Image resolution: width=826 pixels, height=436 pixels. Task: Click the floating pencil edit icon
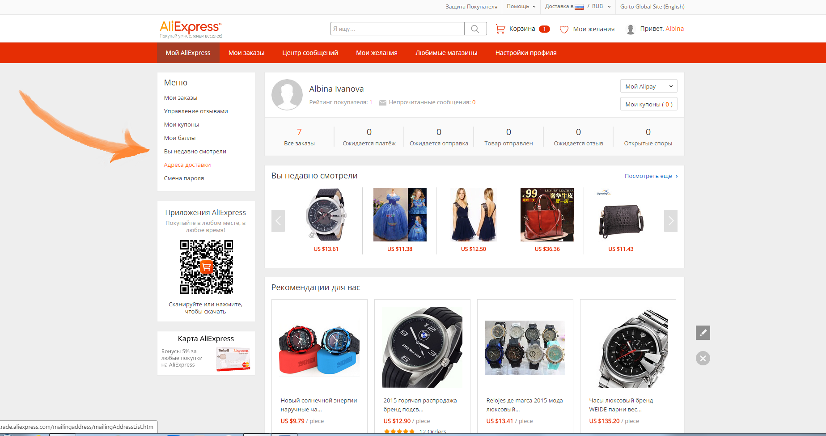[703, 333]
